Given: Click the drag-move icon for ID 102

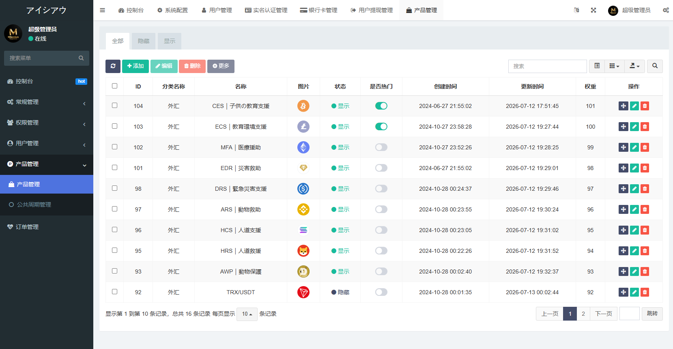Looking at the screenshot, I should [x=624, y=147].
